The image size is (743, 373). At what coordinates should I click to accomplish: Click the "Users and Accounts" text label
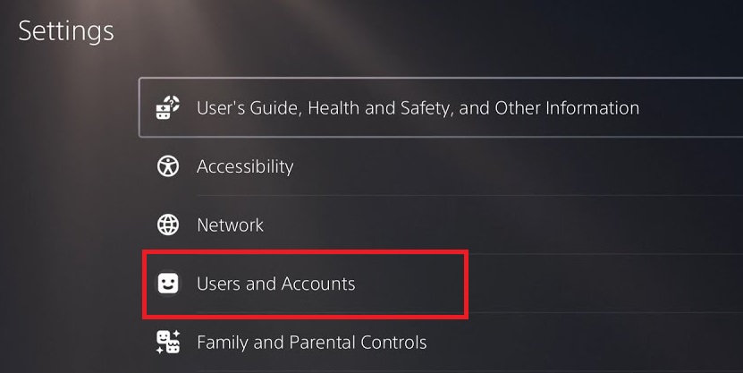275,284
